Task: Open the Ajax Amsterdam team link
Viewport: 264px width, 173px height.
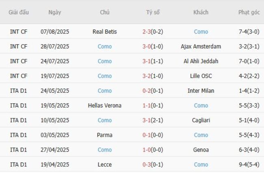Action: click(201, 46)
